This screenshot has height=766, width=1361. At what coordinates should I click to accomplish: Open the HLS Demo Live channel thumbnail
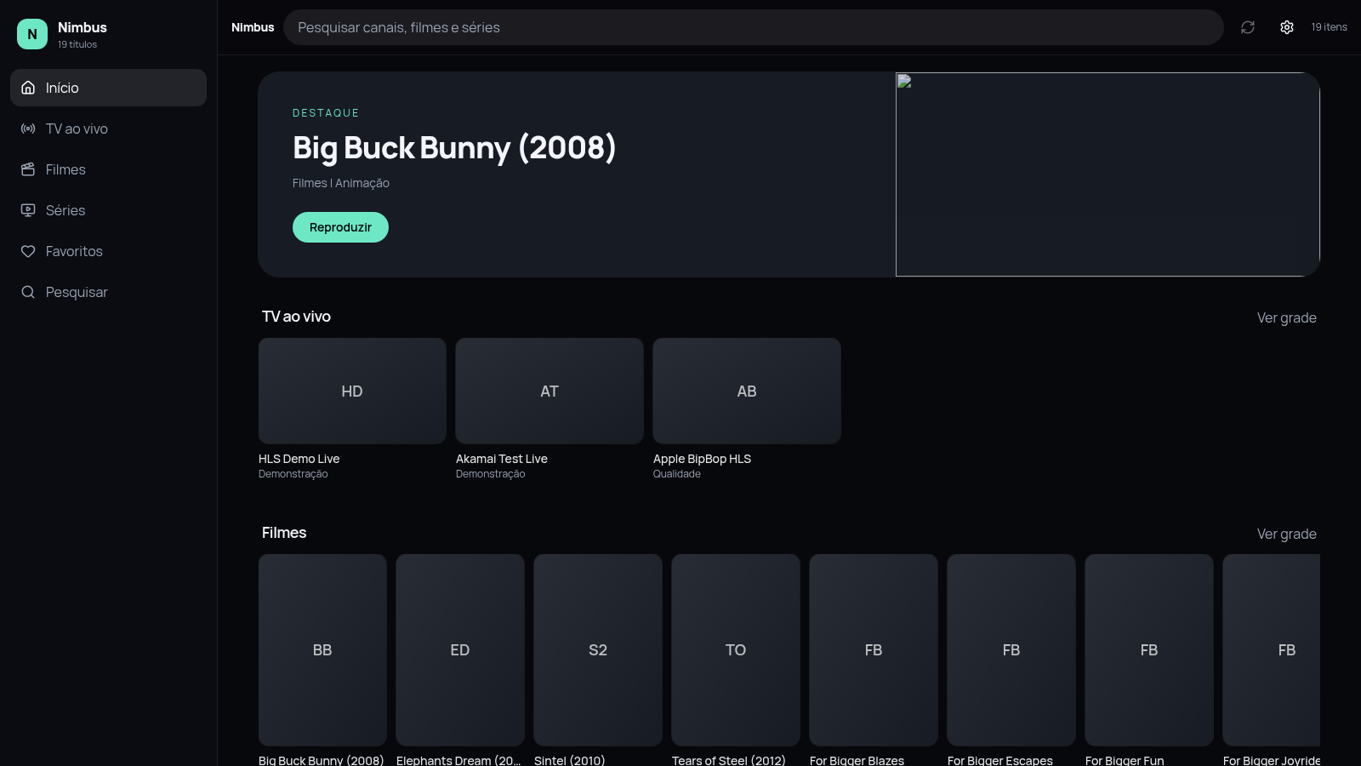[352, 391]
